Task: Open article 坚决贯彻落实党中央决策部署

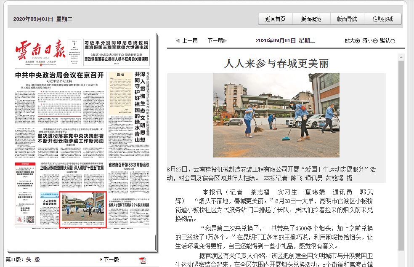Action: point(71,139)
